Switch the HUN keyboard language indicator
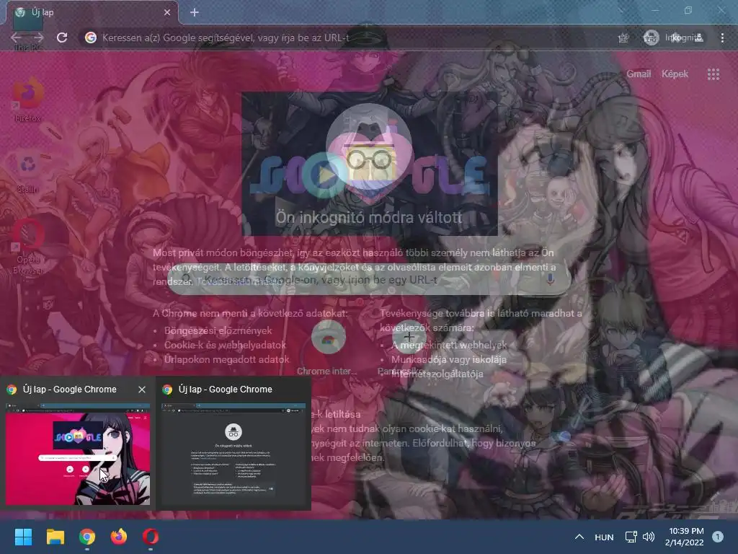738x554 pixels. point(604,537)
